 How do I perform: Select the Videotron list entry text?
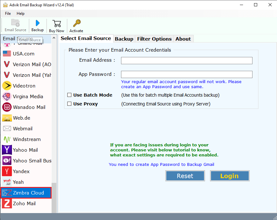click(24, 86)
